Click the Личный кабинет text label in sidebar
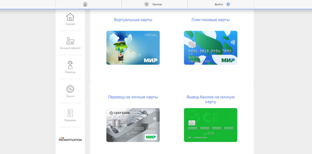 pos(70,48)
